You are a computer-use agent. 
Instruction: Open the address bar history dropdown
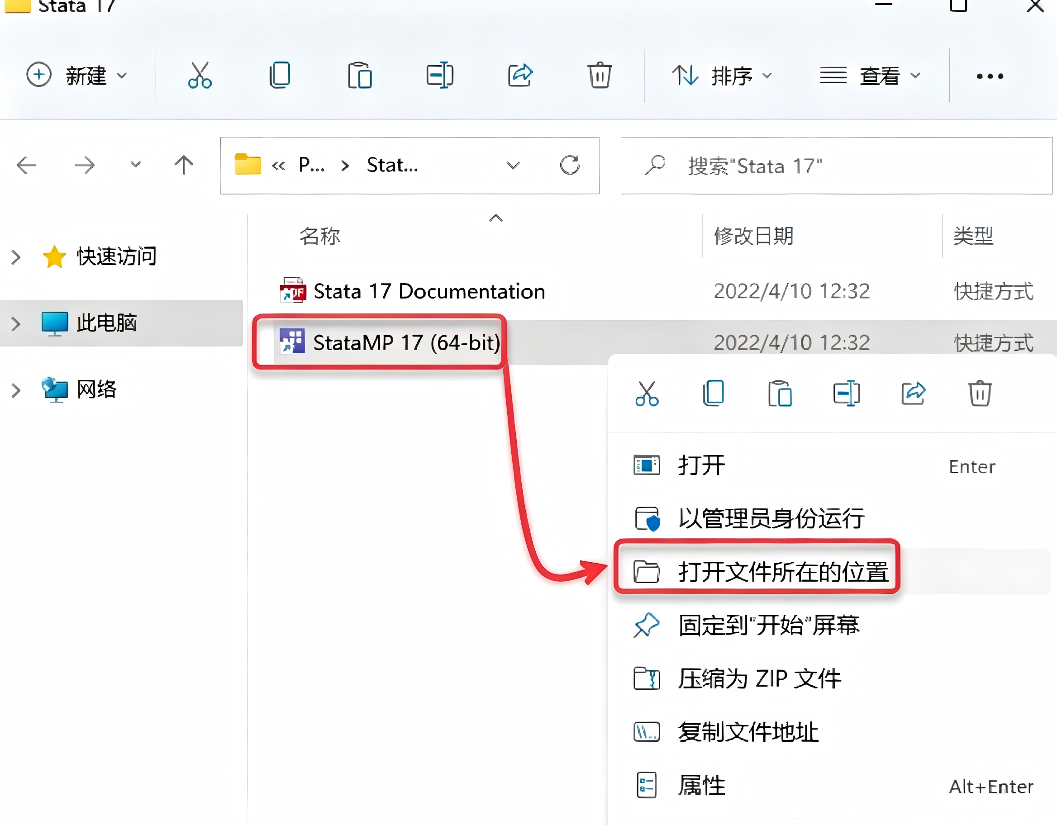coord(513,166)
